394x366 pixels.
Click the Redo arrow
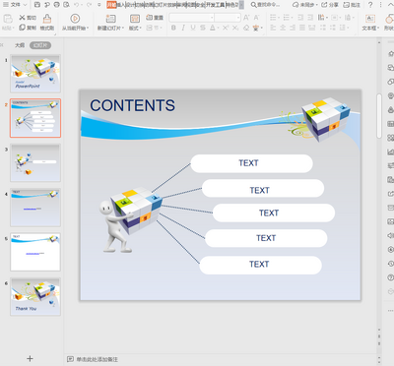[x=89, y=5]
